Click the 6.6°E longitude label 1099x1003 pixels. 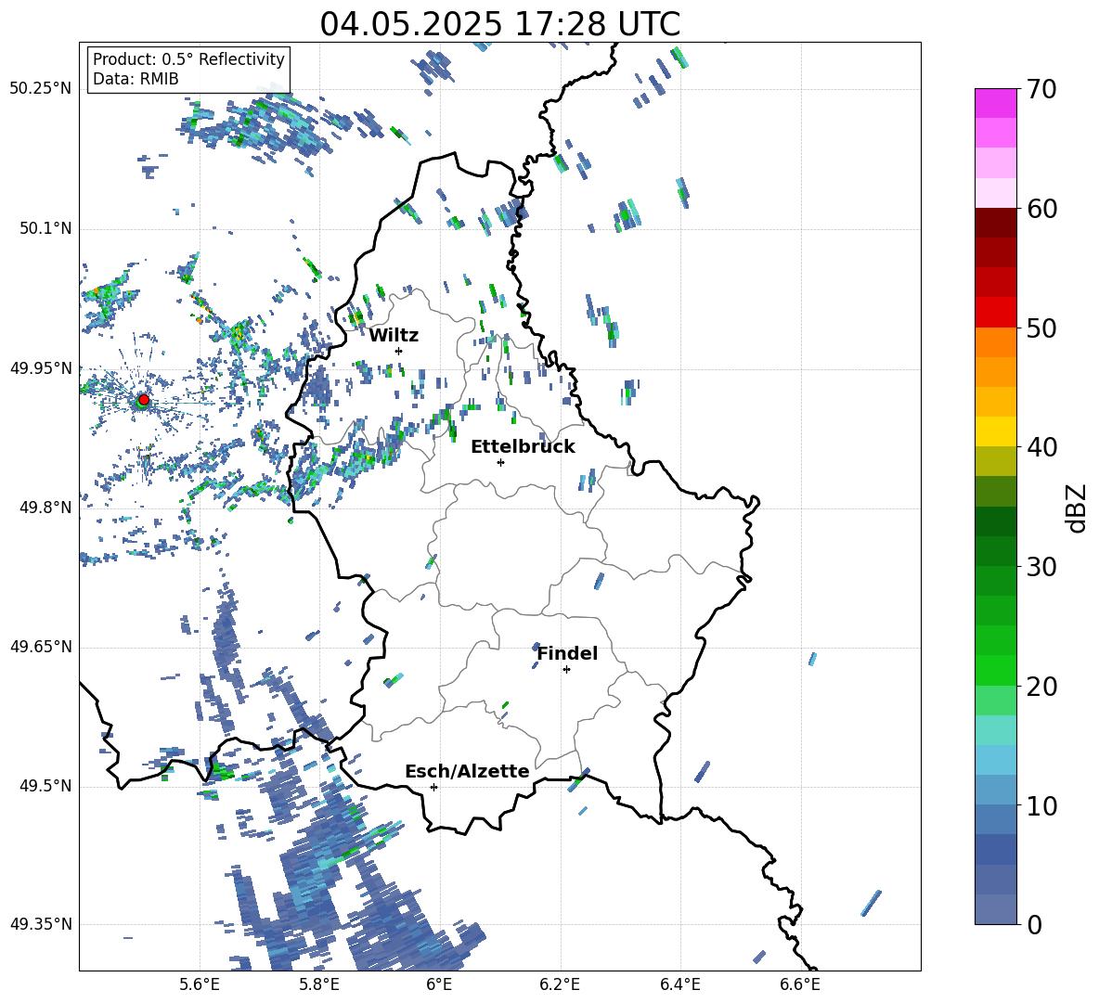click(x=800, y=984)
